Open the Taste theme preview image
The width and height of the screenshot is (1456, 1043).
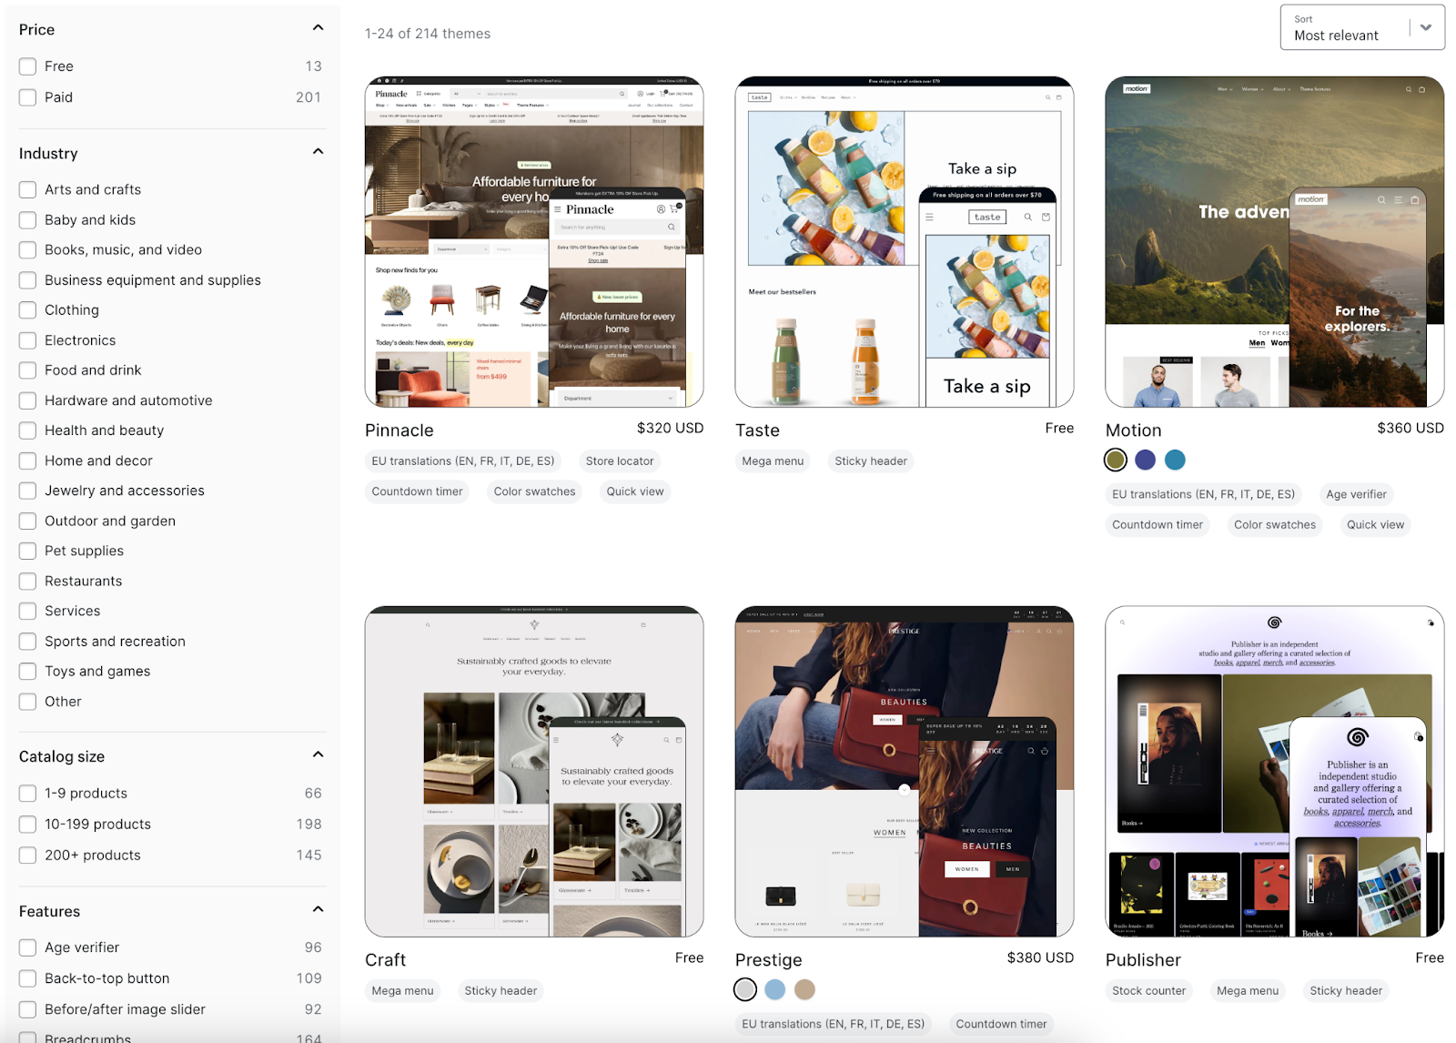click(905, 242)
